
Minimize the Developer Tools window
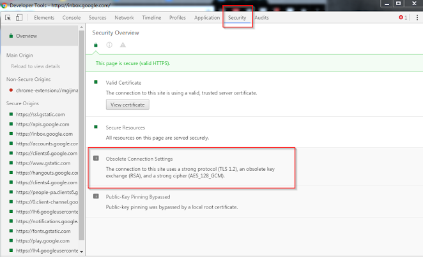pos(387,4)
